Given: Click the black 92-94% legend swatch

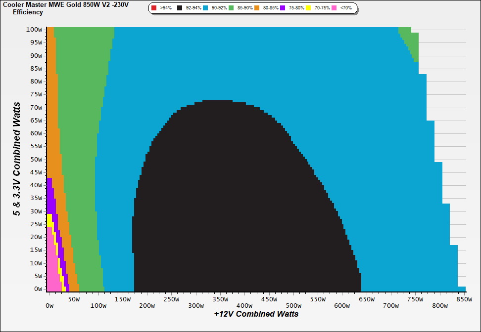Looking at the screenshot, I should pyautogui.click(x=180, y=8).
